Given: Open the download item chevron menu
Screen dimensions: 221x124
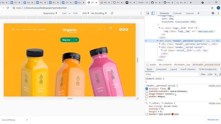Looking at the screenshot, I should [27, 120].
